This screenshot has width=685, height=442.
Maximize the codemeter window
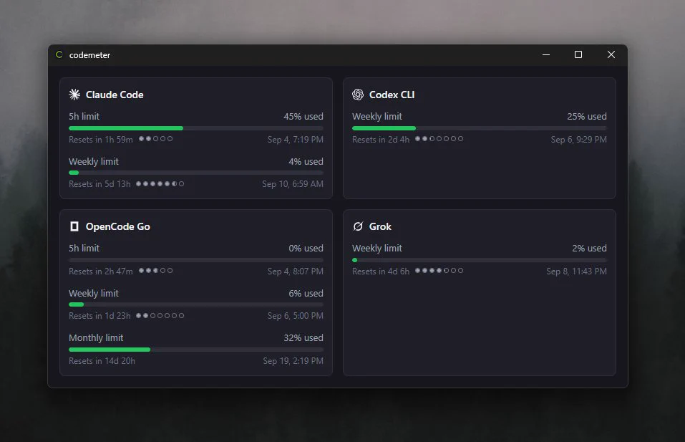pos(578,54)
